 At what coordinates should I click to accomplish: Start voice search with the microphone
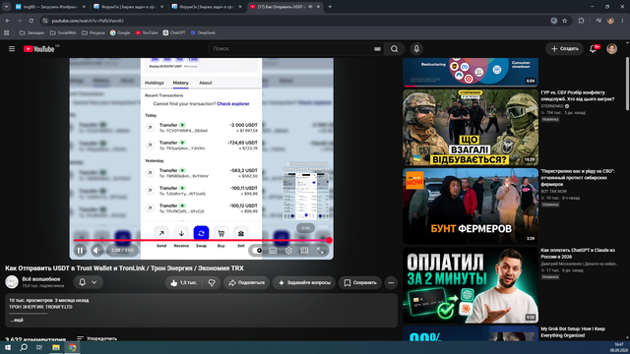point(416,48)
